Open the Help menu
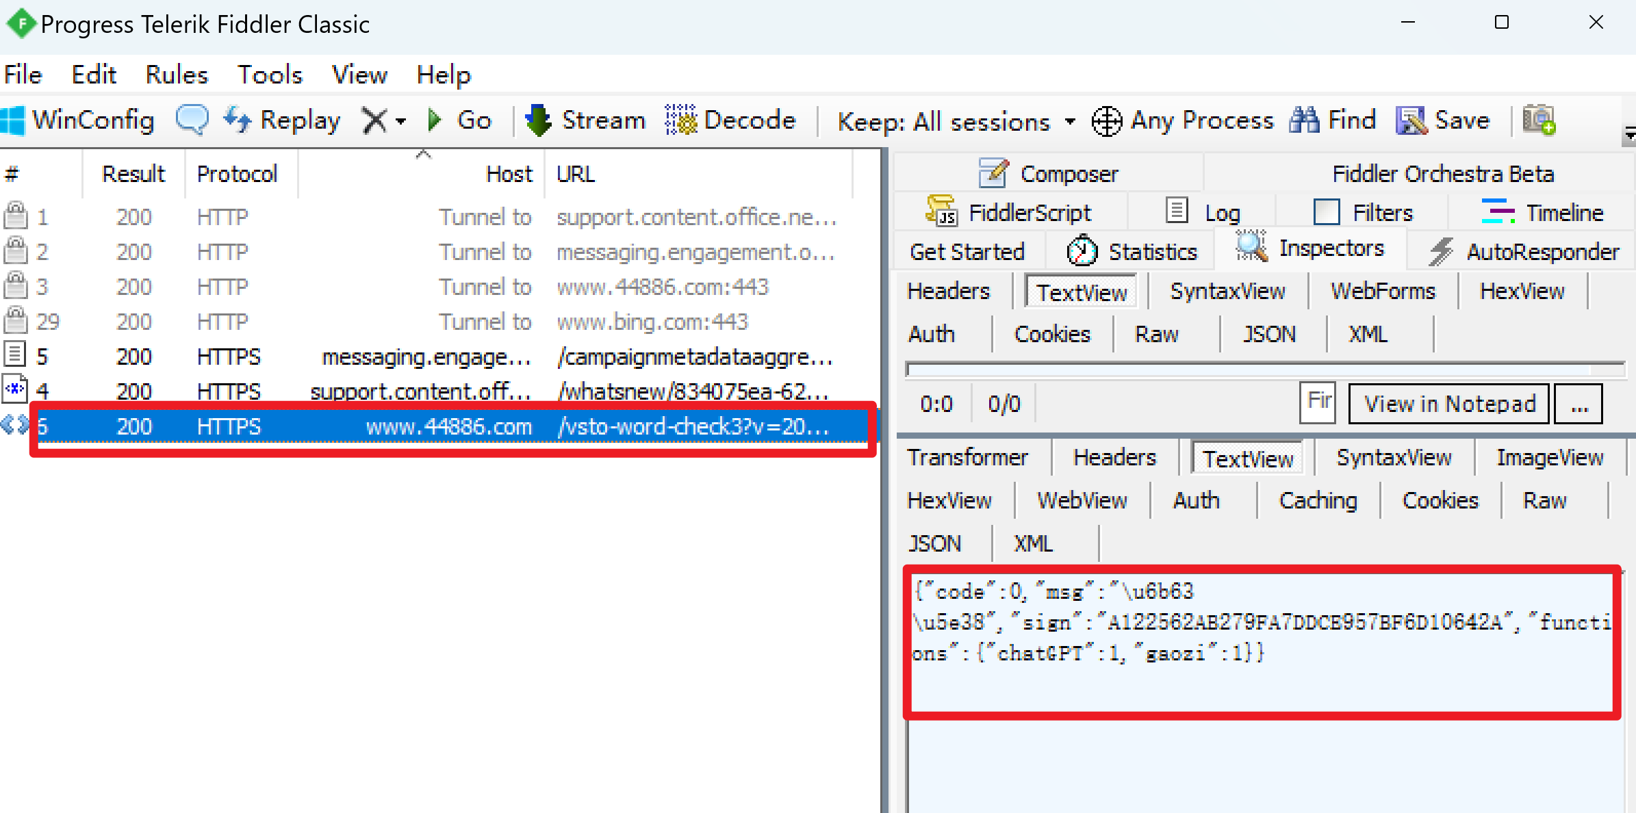The image size is (1636, 813). [x=444, y=75]
